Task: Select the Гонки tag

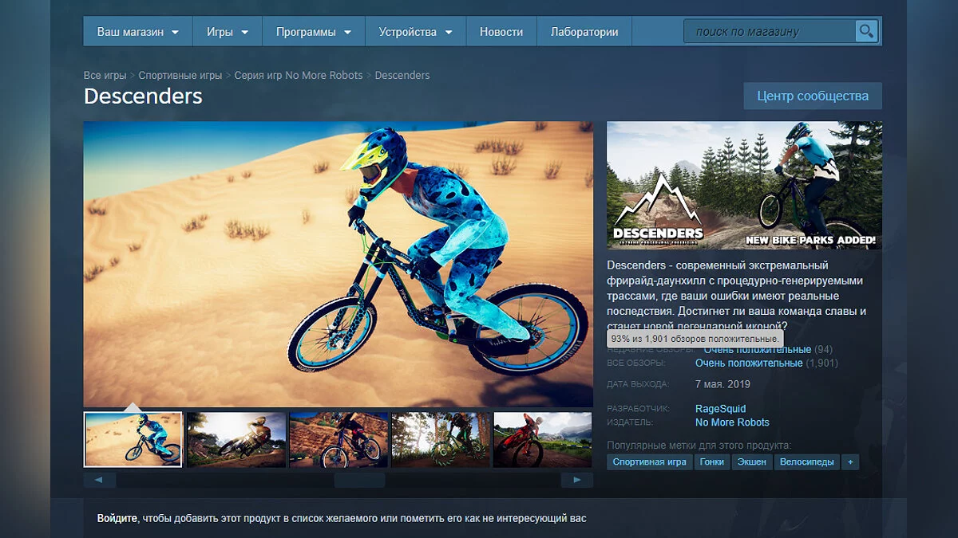Action: [x=711, y=461]
